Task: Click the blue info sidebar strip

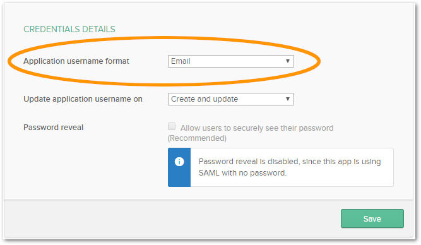Action: point(179,167)
